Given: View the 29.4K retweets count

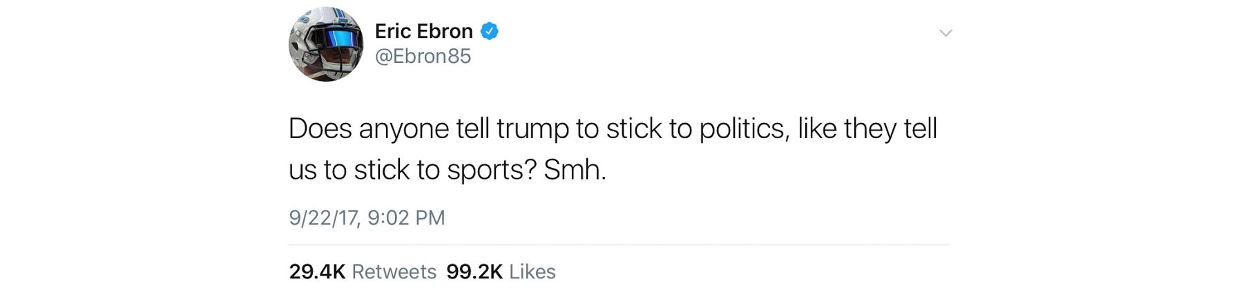Looking at the screenshot, I should coord(317,272).
